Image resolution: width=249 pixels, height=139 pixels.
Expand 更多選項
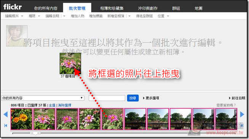(151, 98)
